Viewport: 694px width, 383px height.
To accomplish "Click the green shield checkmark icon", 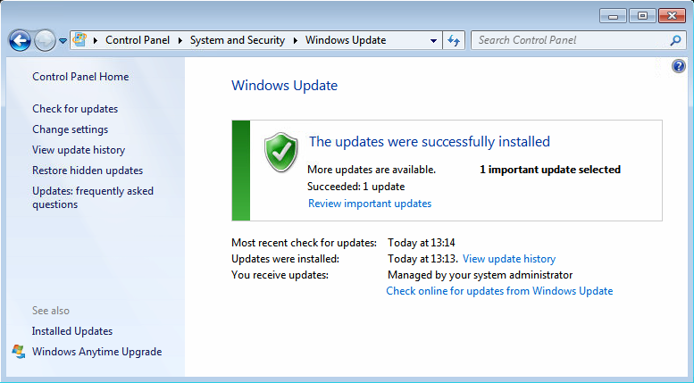I will point(281,152).
